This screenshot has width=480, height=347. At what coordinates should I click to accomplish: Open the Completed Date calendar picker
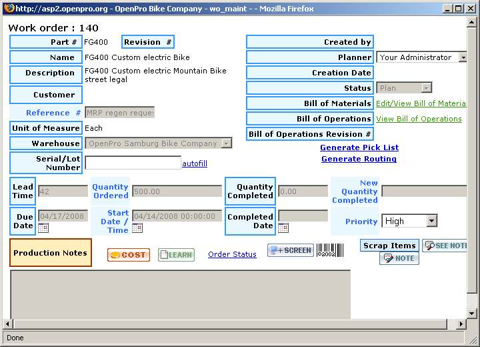pos(283,228)
